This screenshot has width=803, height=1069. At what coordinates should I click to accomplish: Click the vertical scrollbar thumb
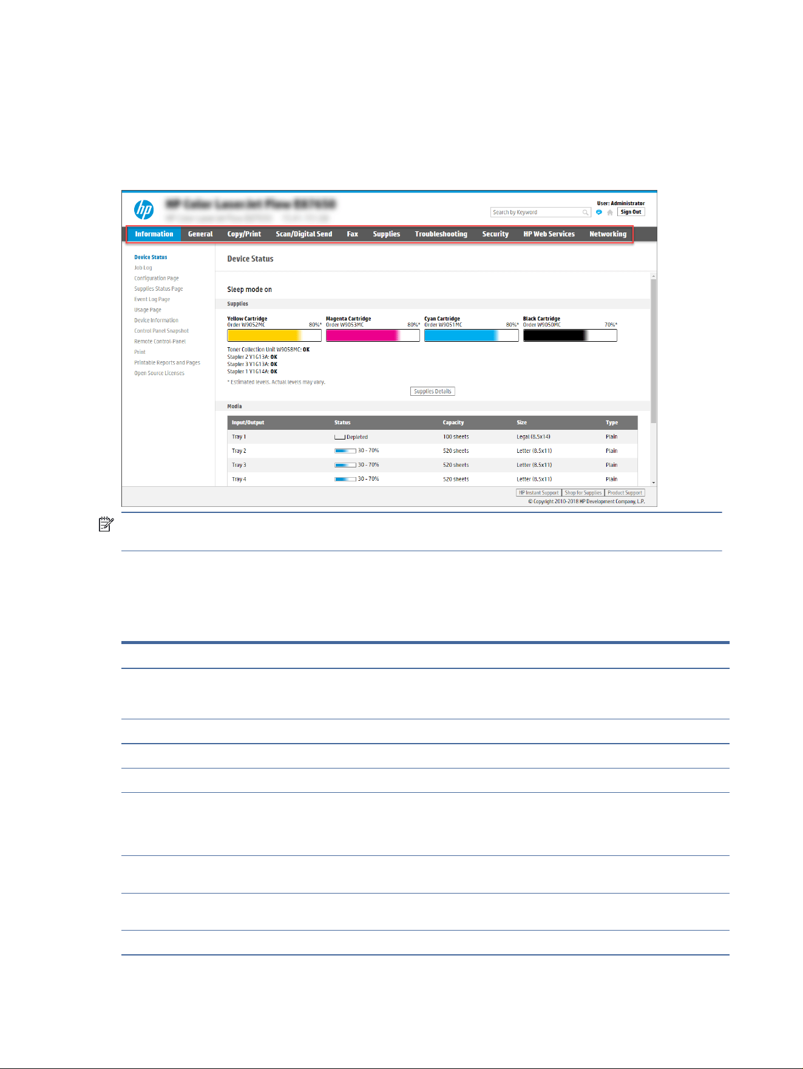pyautogui.click(x=654, y=351)
